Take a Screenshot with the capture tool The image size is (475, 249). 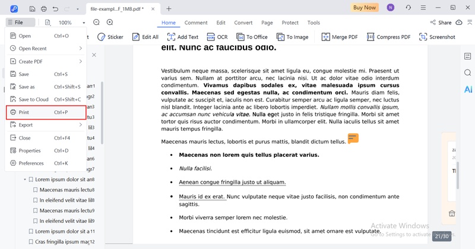click(437, 37)
